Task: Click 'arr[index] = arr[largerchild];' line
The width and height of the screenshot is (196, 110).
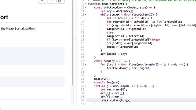Action: pos(130,43)
